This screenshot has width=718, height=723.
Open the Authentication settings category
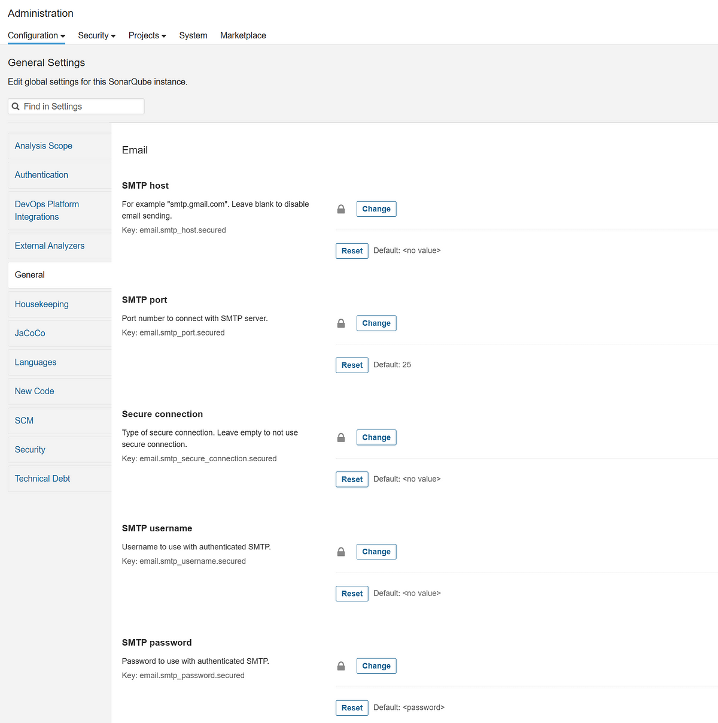(41, 174)
